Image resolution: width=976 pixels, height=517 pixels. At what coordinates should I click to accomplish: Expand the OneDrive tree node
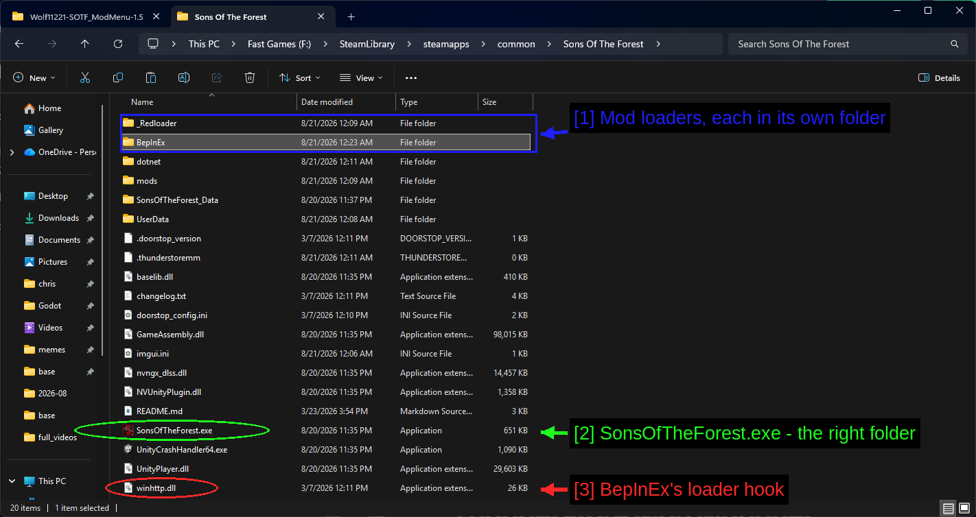point(12,152)
